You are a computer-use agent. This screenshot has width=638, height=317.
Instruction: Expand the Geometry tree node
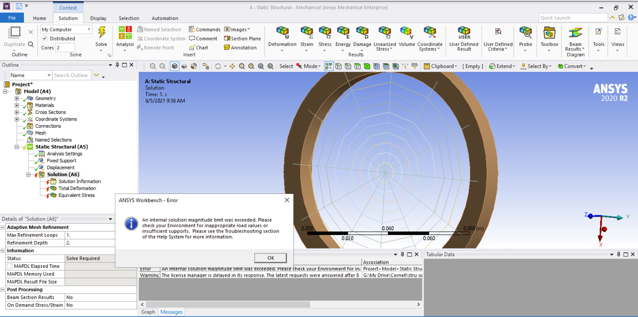tap(16, 98)
